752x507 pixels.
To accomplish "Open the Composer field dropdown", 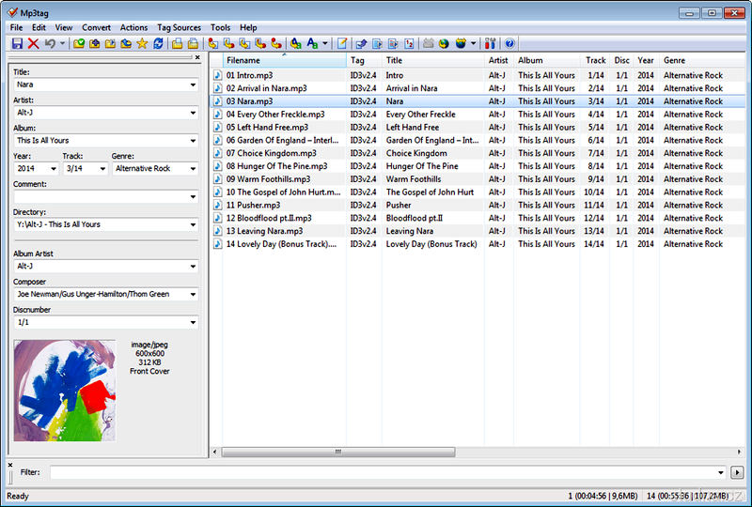I will 192,295.
